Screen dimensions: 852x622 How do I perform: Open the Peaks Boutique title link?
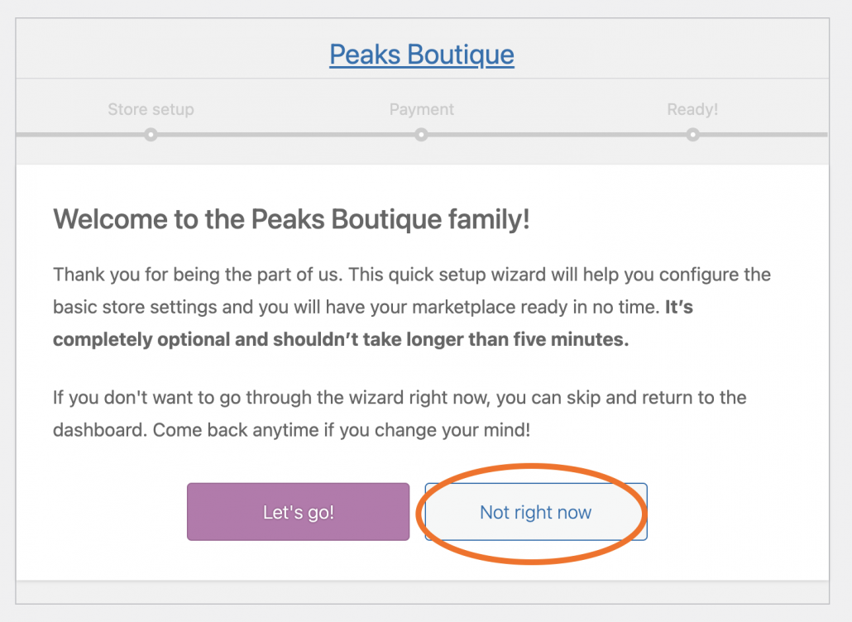[422, 55]
